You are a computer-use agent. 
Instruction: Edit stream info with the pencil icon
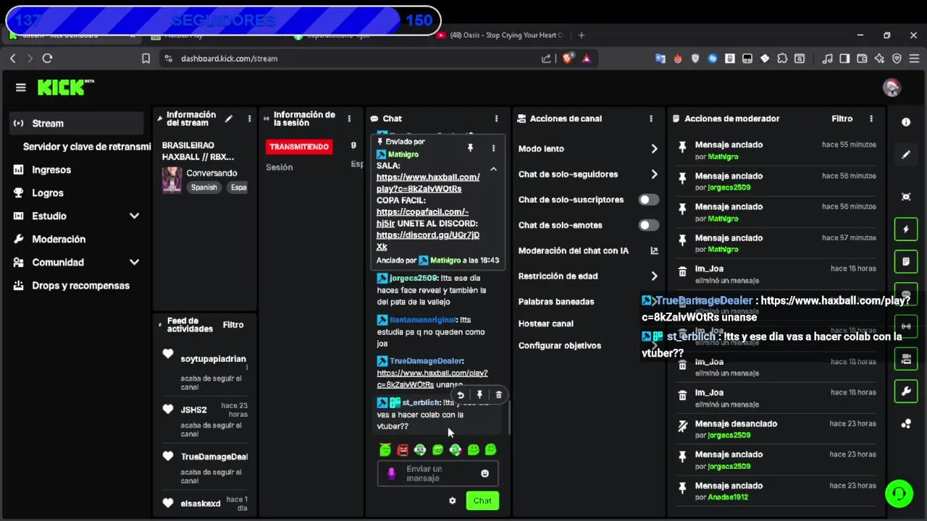click(229, 119)
